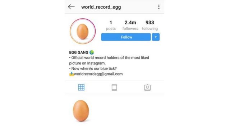This screenshot has height=129, width=230.
Task: Click the EGG GANG profile name
Action: pos(79,52)
